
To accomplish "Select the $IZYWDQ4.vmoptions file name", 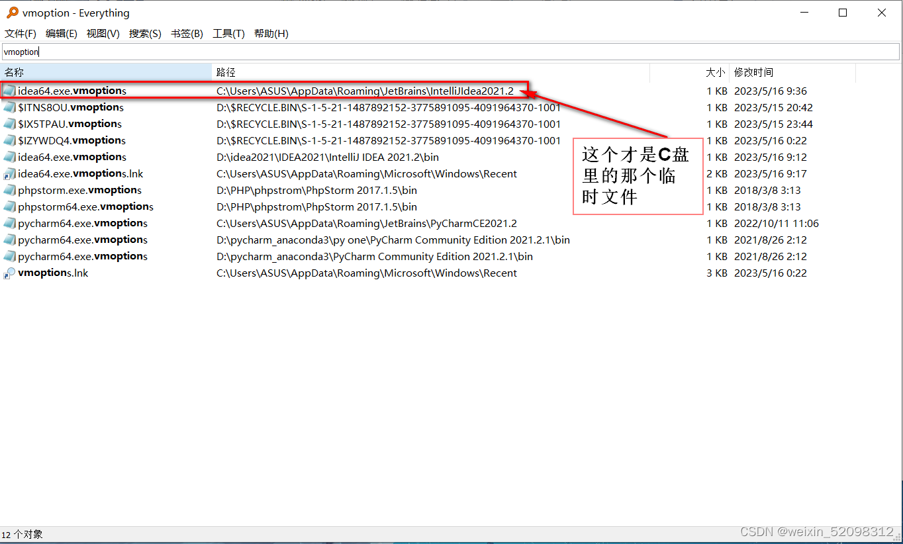I will tap(72, 140).
